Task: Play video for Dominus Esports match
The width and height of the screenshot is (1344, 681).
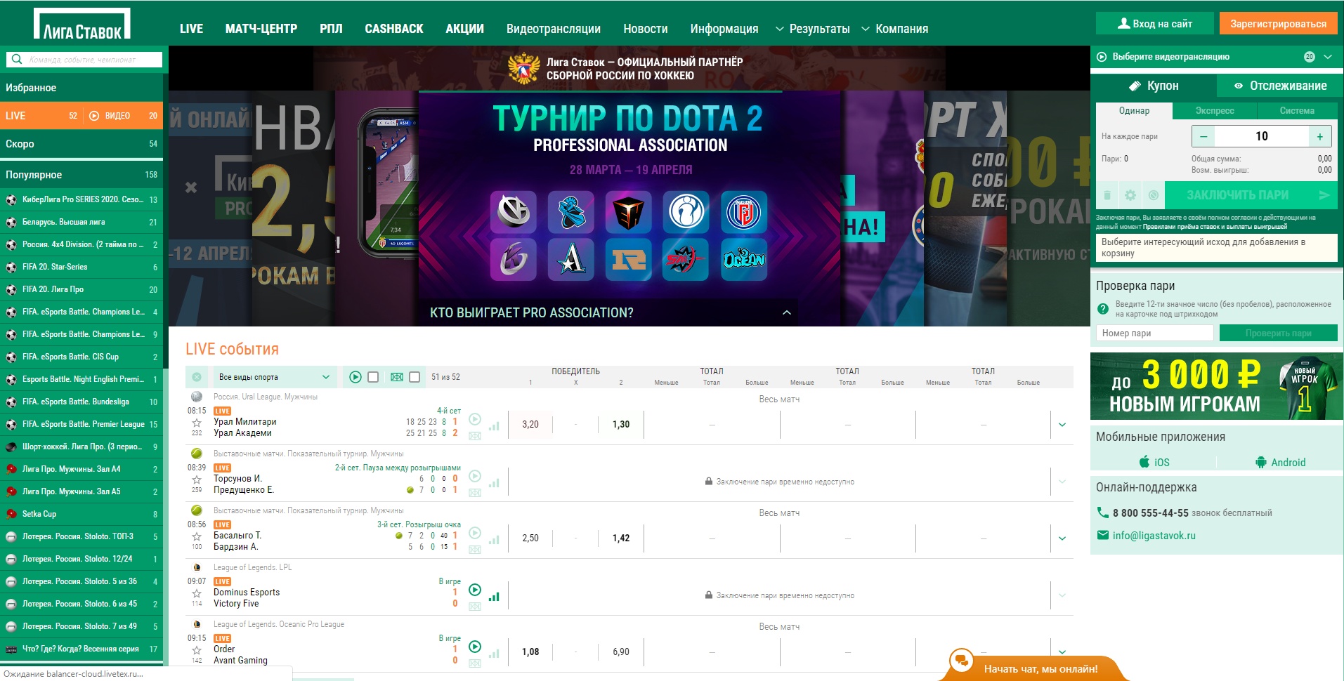Action: [475, 590]
